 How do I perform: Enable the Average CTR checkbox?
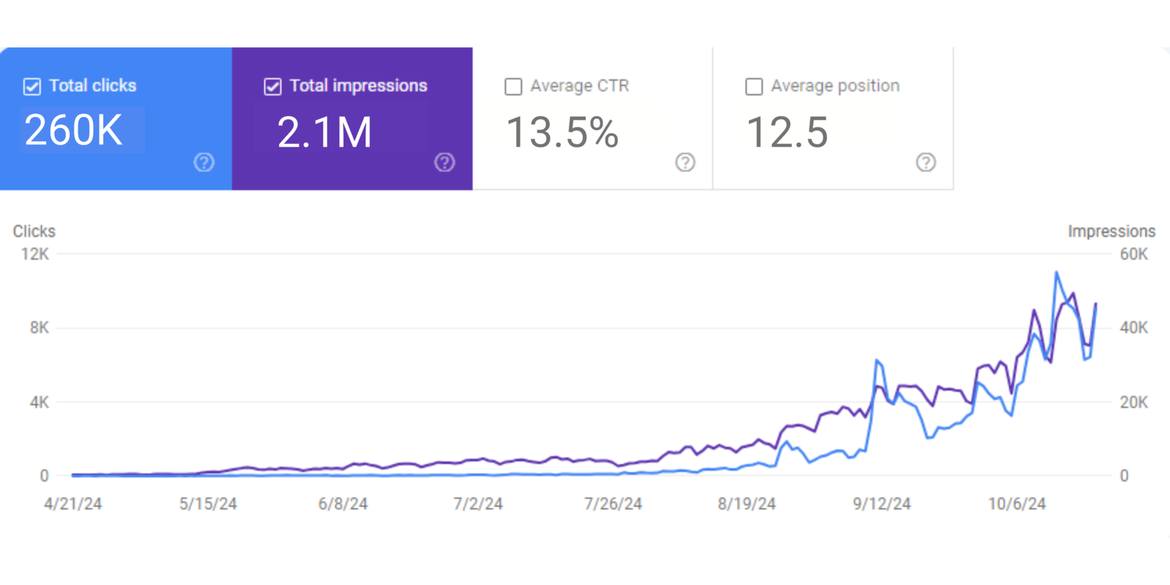point(513,86)
